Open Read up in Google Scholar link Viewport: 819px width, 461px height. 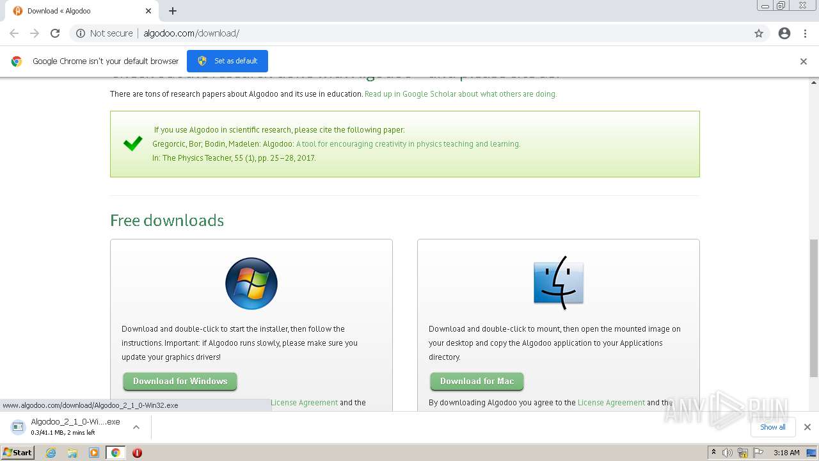point(461,94)
